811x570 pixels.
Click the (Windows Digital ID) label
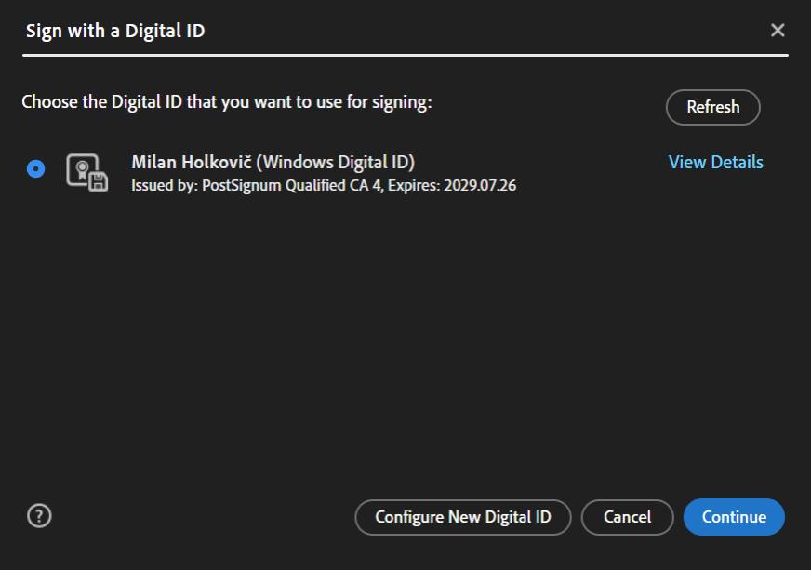click(336, 163)
